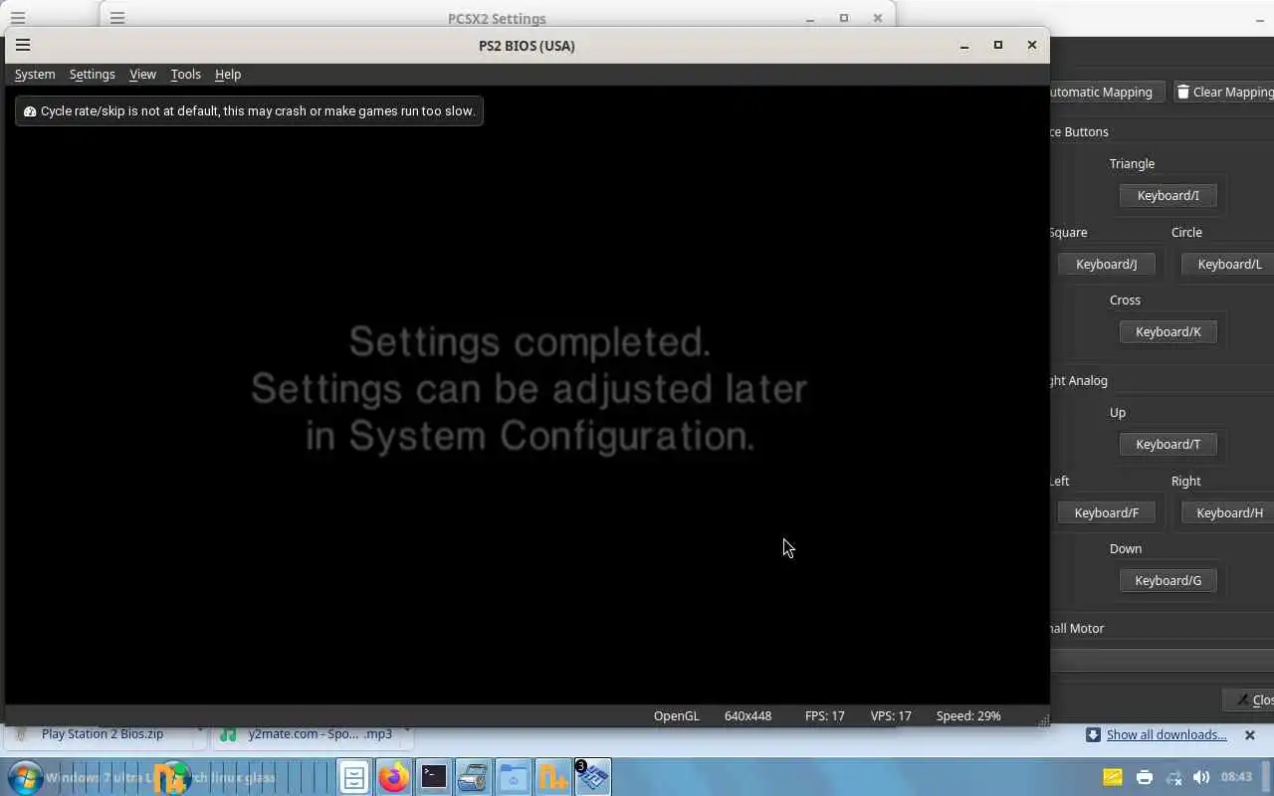Click the FPS: 17 status entry
The height and width of the screenshot is (796, 1274).
pos(824,715)
